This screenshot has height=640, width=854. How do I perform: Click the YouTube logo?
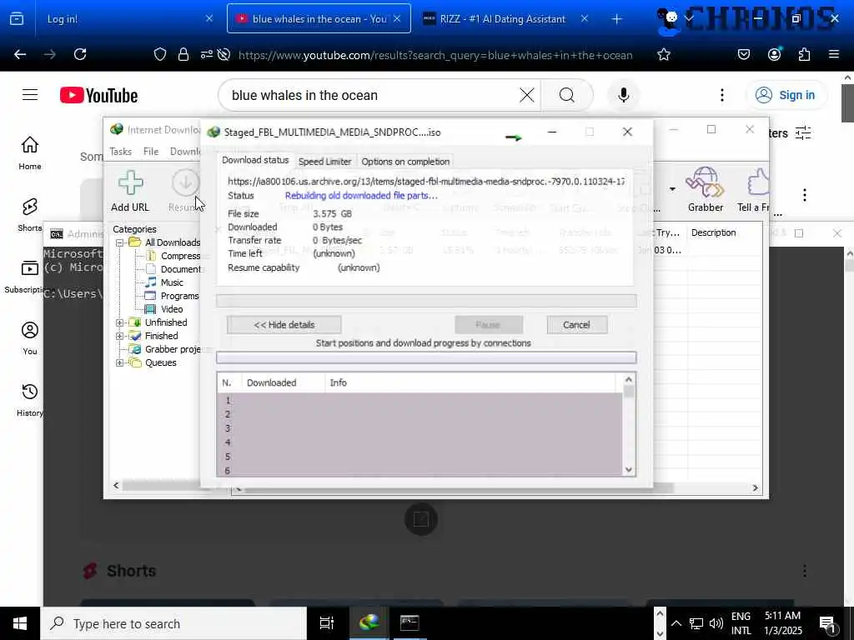tap(98, 95)
